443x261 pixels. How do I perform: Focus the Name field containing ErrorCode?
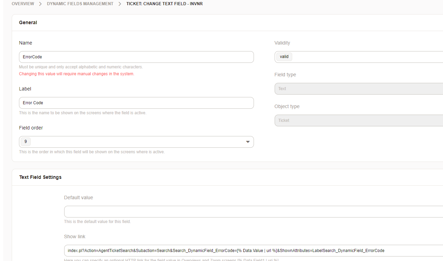(136, 57)
